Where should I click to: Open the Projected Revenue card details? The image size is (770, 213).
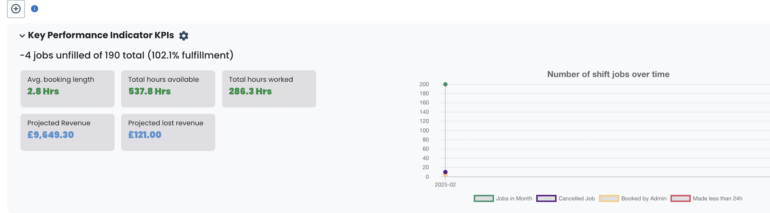(x=67, y=132)
